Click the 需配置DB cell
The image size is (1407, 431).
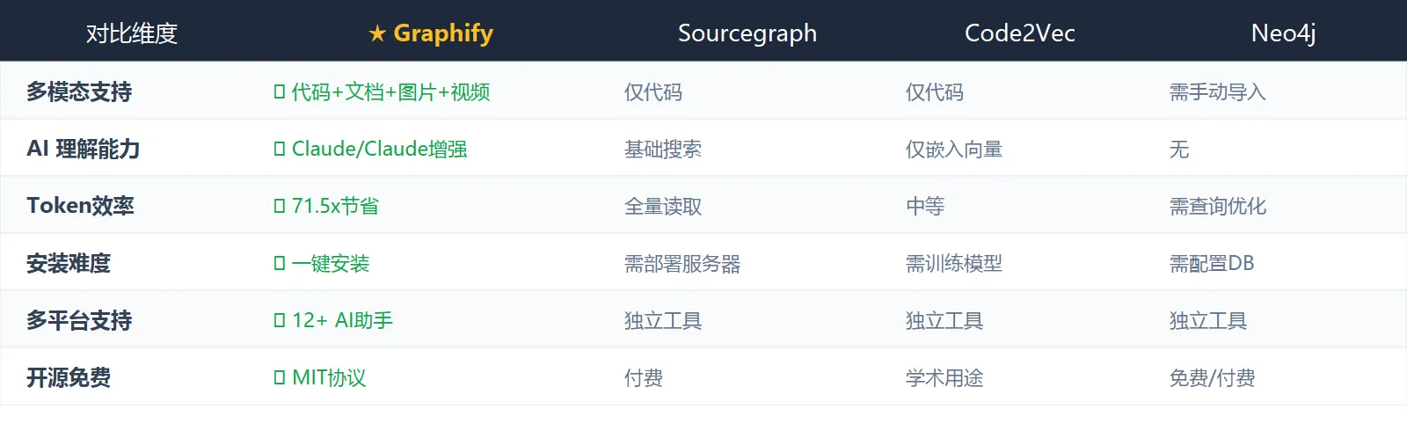coord(1212,263)
